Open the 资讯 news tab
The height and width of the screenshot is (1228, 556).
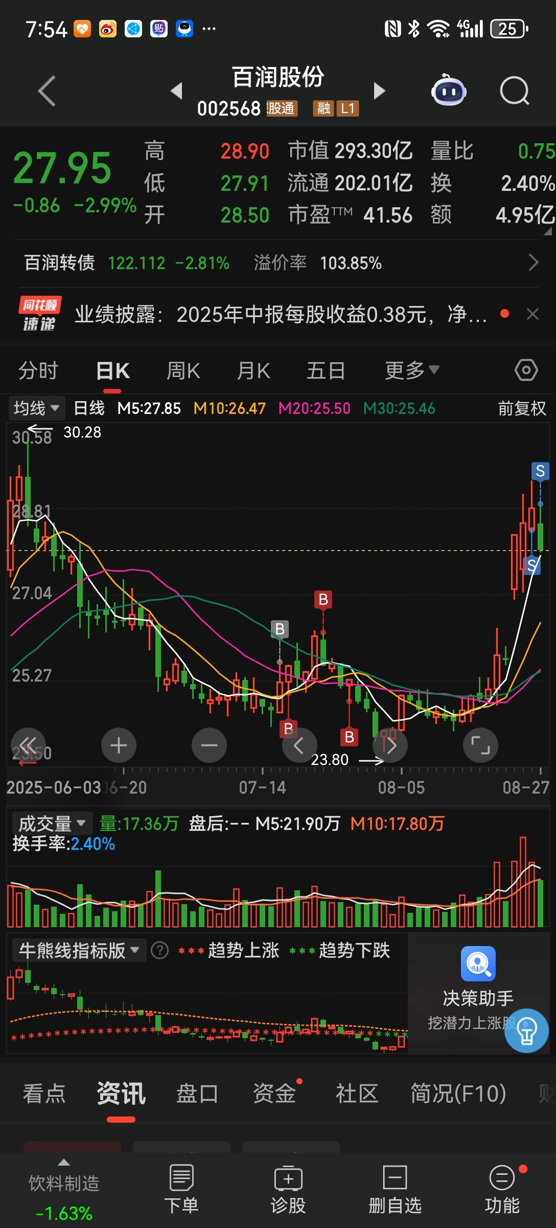tap(121, 1093)
